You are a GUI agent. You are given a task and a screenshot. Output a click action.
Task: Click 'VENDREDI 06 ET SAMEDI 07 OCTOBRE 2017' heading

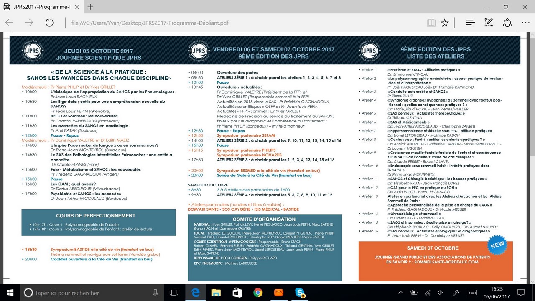click(274, 49)
